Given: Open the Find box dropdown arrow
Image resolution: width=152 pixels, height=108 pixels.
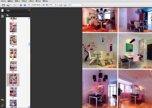Looking at the screenshot, I should [82, 5].
